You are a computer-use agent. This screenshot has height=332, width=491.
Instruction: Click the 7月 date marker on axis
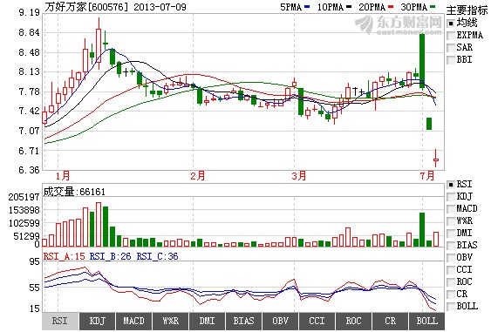tap(427, 176)
